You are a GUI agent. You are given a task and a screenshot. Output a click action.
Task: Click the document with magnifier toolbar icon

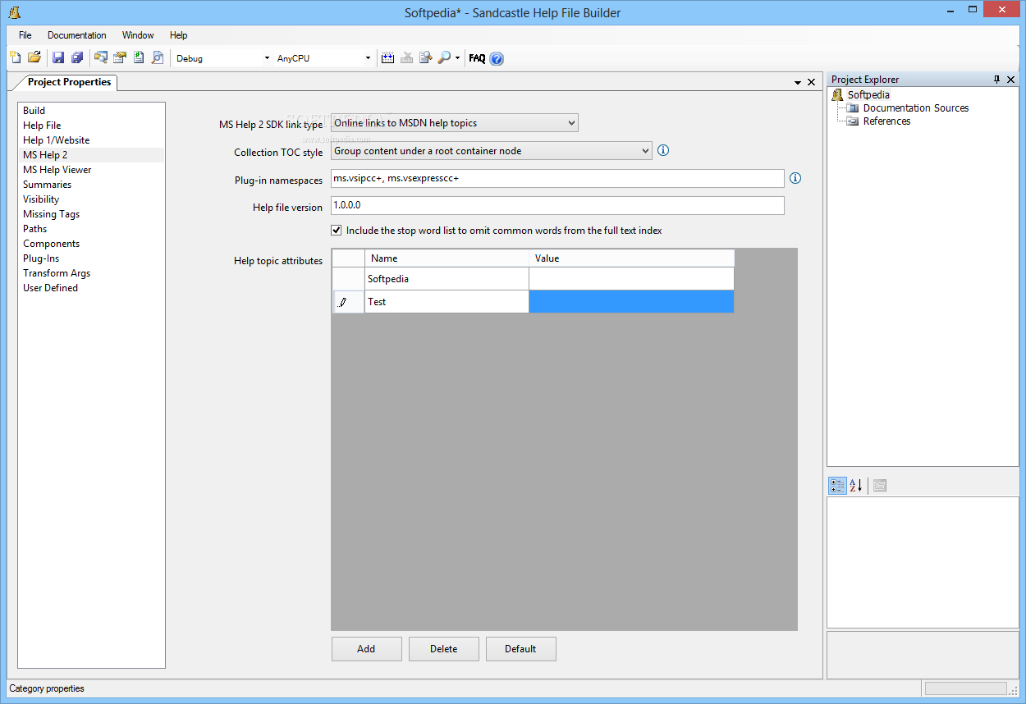tap(157, 57)
